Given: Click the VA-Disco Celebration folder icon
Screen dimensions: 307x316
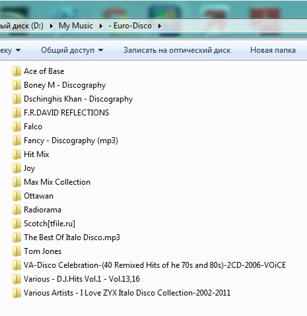Looking at the screenshot, I should tap(17, 265).
